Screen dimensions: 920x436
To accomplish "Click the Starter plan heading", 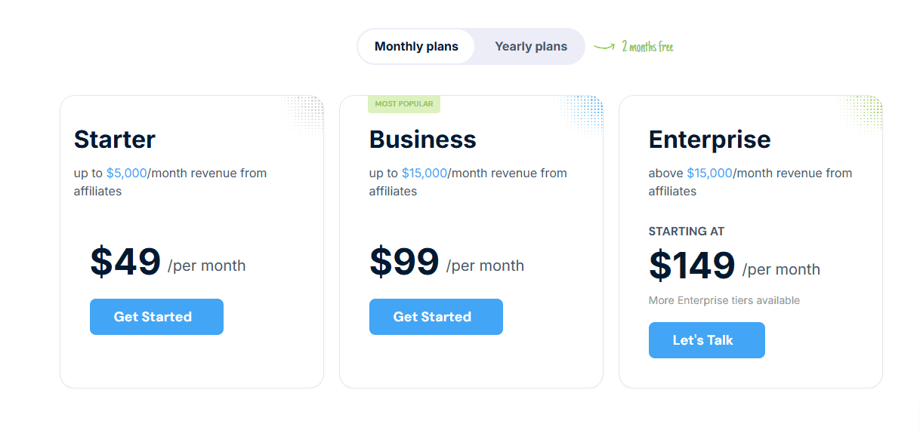I will coord(115,140).
